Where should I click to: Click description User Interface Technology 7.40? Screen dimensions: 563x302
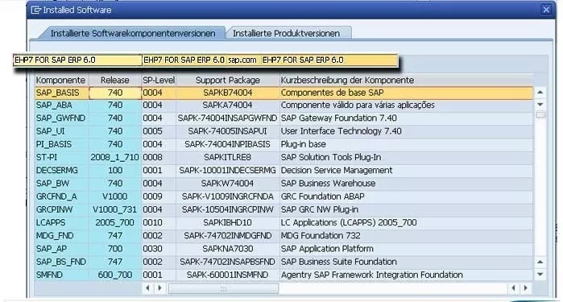[x=342, y=131]
